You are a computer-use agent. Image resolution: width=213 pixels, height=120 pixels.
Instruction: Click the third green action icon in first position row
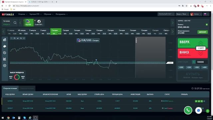202,101
